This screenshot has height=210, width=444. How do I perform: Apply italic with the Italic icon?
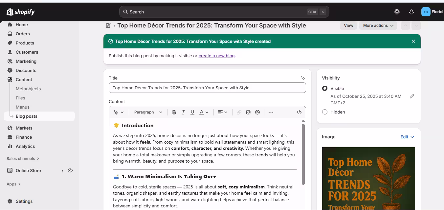[183, 112]
